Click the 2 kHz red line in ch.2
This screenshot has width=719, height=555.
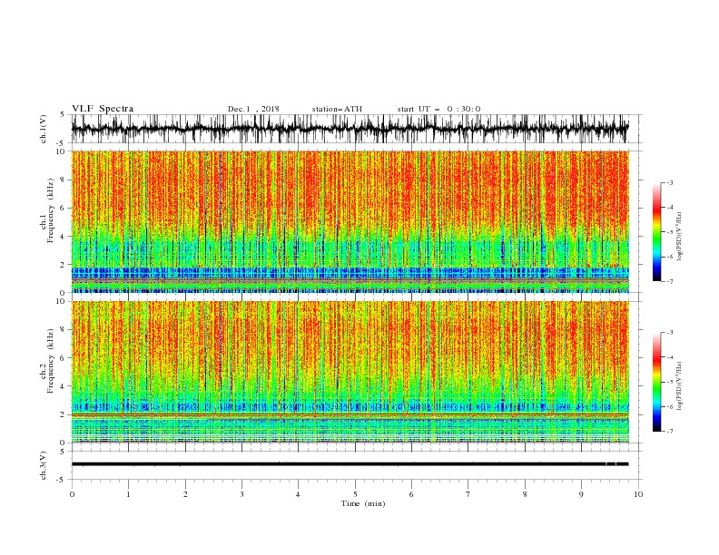click(x=350, y=414)
